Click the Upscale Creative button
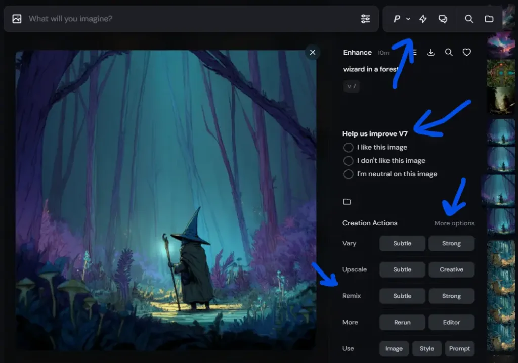The image size is (518, 363). 451,269
